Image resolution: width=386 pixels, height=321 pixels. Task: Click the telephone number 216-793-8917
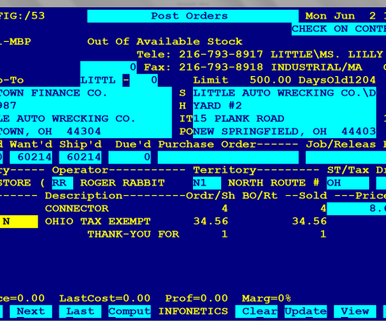pyautogui.click(x=221, y=55)
